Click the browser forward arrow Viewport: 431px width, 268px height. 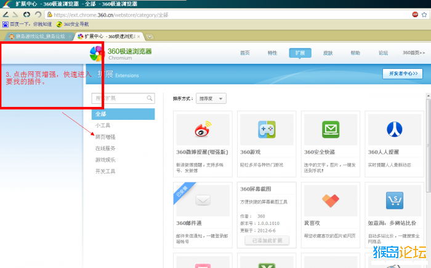pos(15,15)
